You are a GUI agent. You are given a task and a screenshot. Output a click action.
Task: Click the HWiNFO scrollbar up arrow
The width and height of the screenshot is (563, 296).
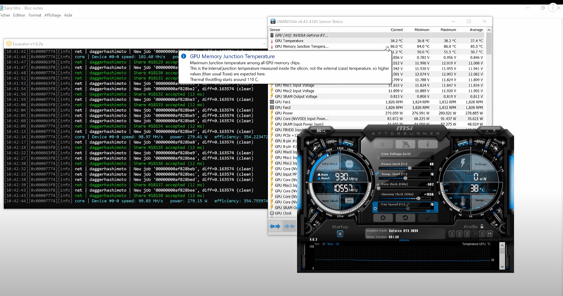(x=488, y=30)
